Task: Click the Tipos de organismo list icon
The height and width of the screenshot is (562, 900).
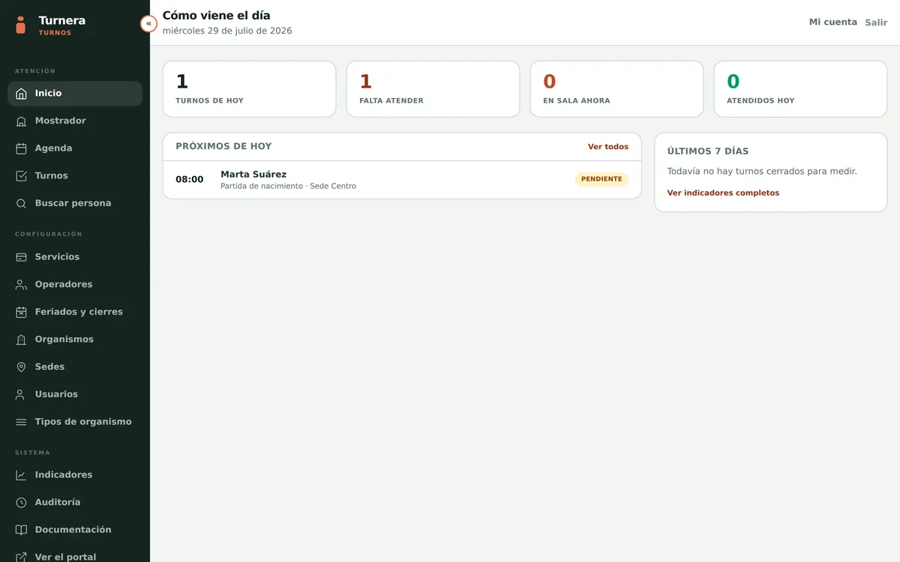Action: tap(21, 422)
